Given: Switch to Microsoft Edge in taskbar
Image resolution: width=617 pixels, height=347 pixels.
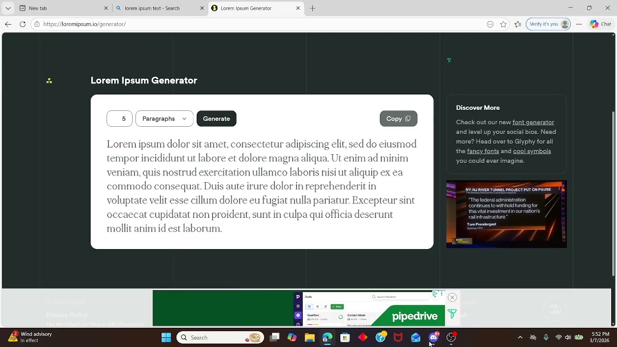Looking at the screenshot, I should [327, 338].
